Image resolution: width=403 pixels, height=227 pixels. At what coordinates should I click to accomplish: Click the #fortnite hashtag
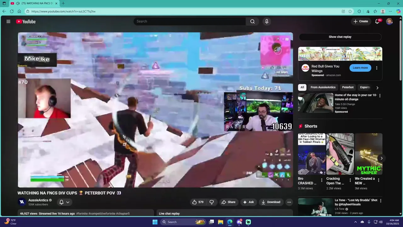click(x=82, y=213)
